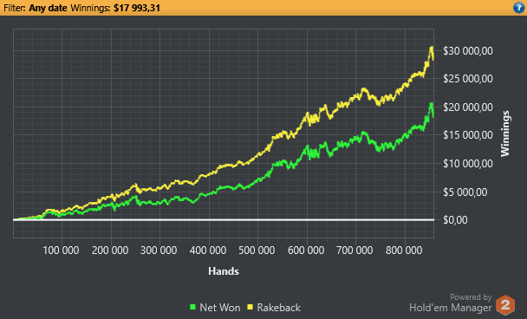Click the $5 000,00 axis label

[465, 192]
